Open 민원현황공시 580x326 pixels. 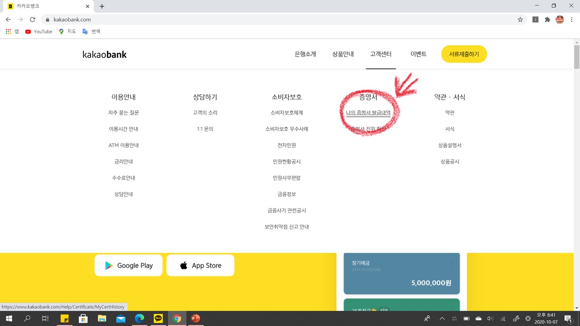tap(287, 162)
